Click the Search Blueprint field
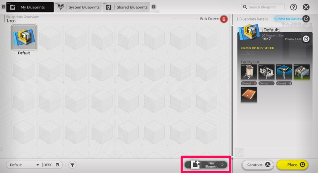Viewport: 318px width, 173px height. (262, 7)
